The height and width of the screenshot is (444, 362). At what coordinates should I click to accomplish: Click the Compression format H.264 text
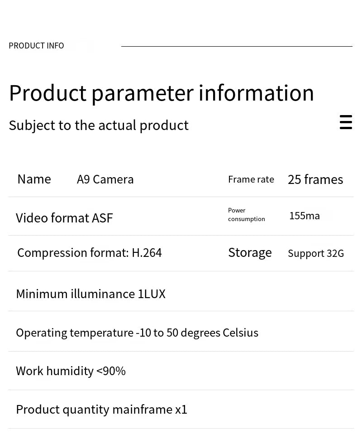(90, 253)
